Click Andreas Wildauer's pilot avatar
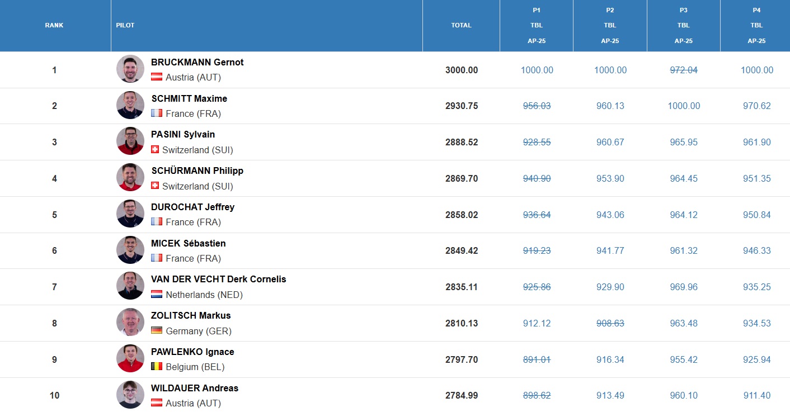 [130, 395]
